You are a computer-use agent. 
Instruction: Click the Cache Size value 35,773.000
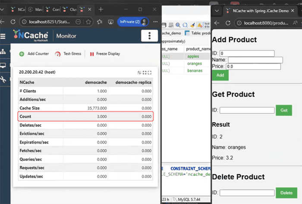(97, 108)
